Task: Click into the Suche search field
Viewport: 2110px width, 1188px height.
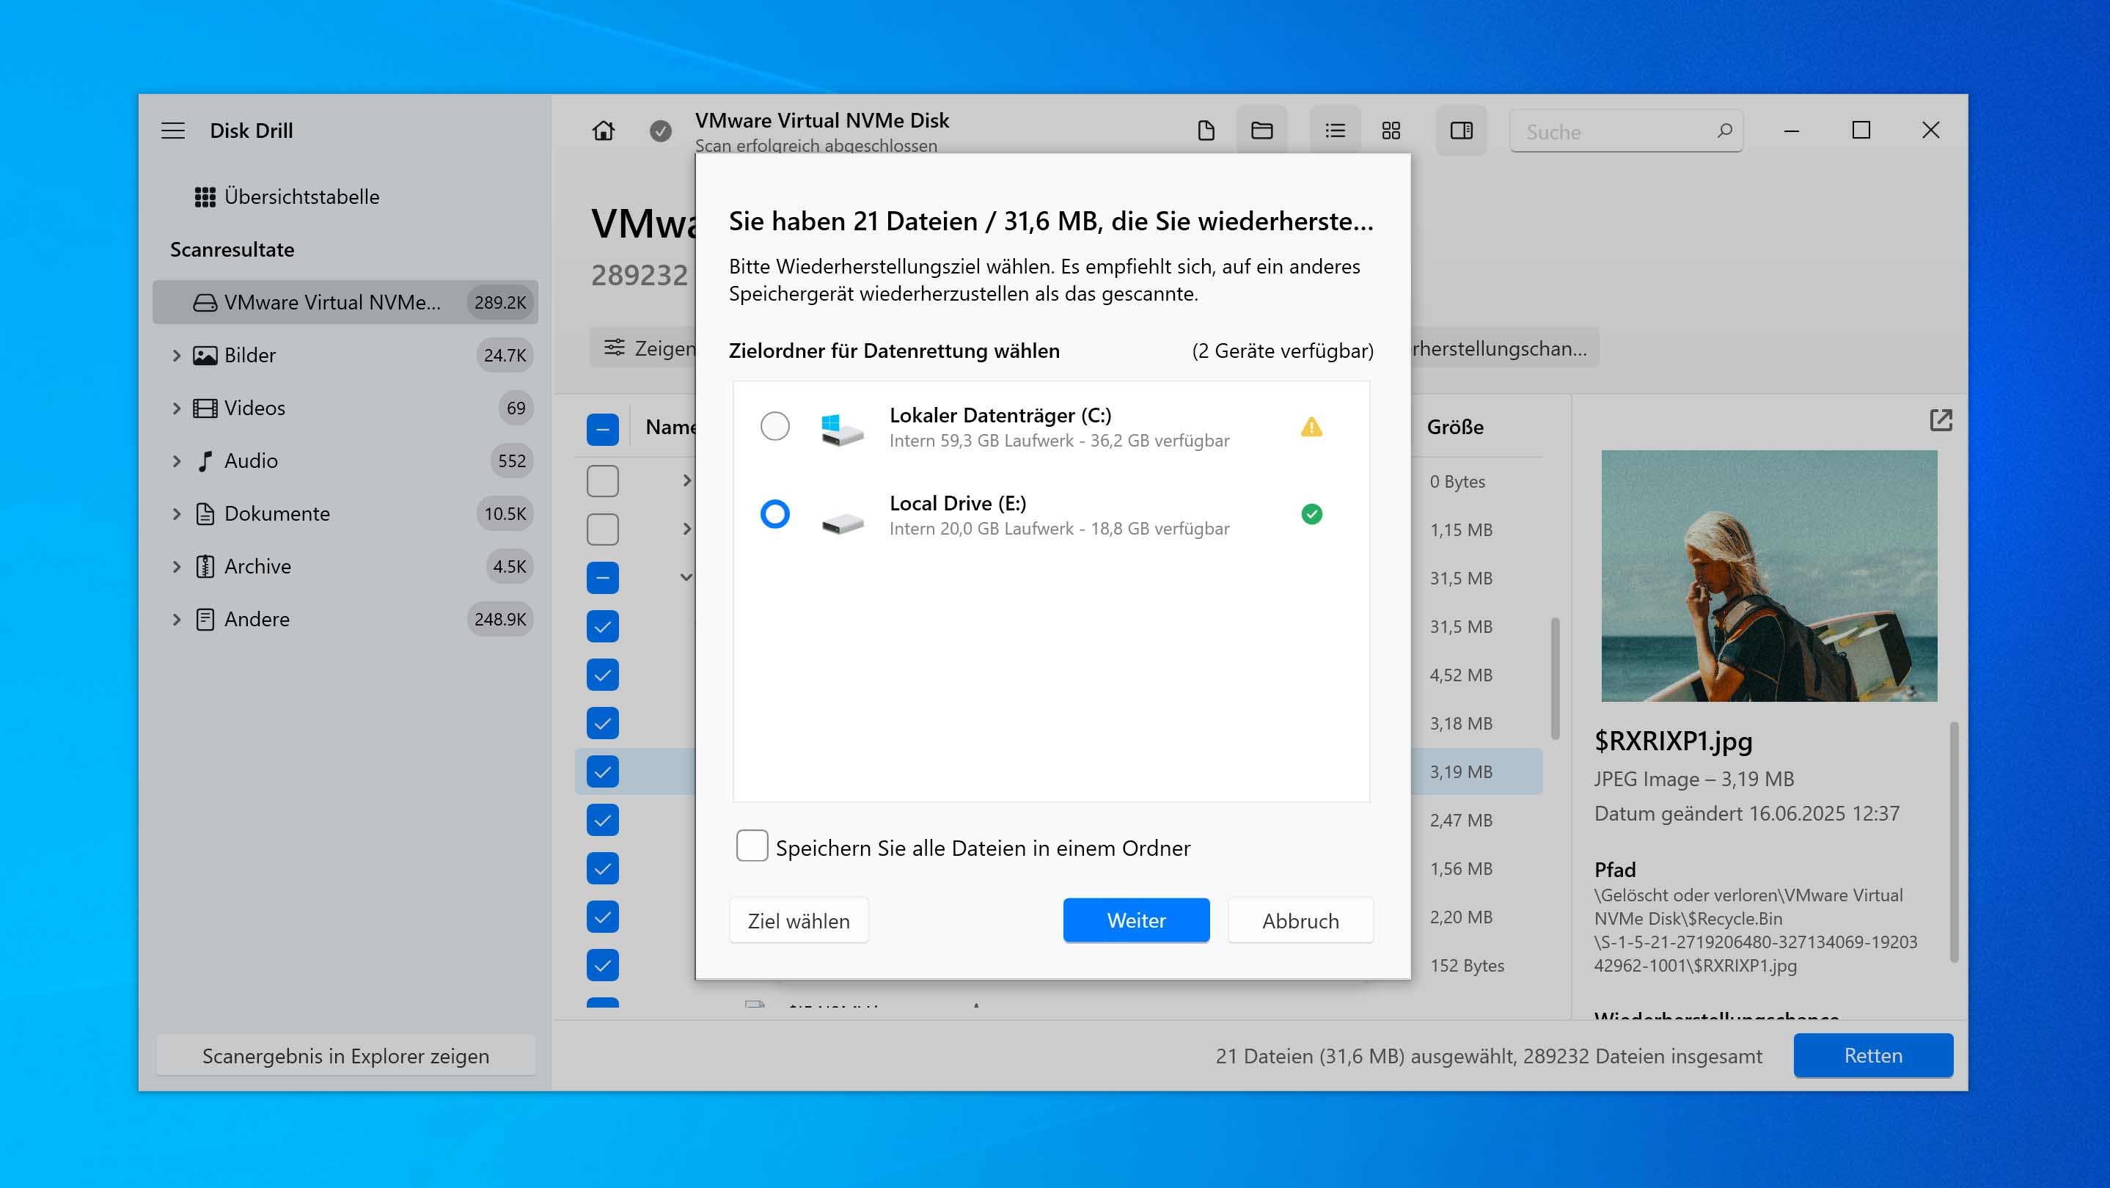Action: click(1626, 131)
